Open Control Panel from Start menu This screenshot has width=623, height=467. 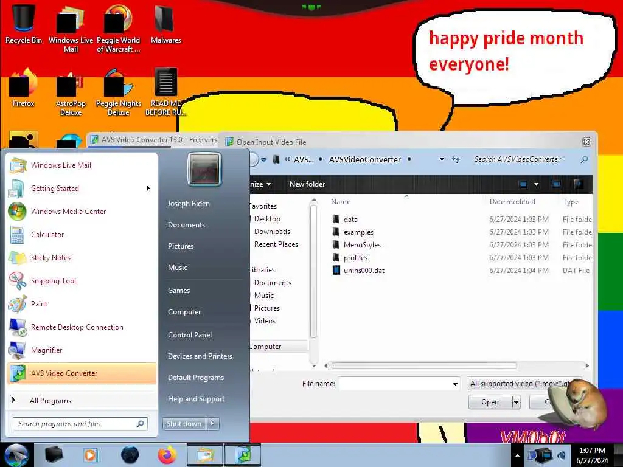(x=190, y=335)
